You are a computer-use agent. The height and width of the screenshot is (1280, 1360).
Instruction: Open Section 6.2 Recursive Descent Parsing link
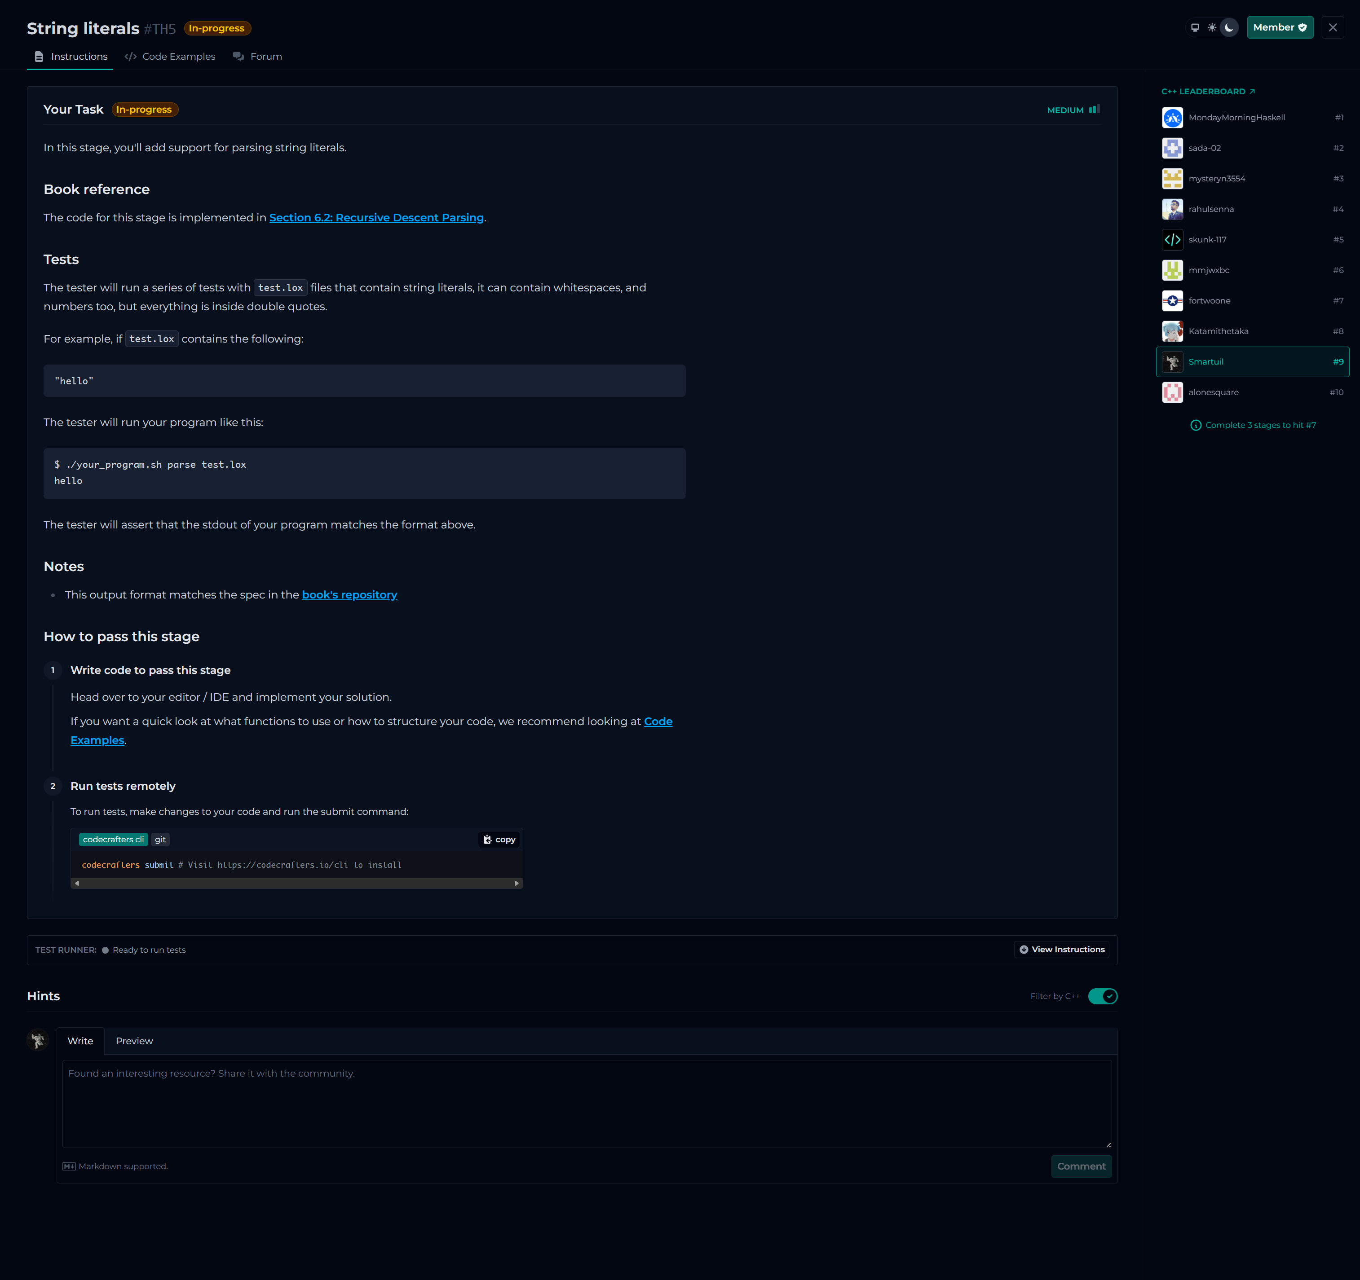click(x=376, y=217)
